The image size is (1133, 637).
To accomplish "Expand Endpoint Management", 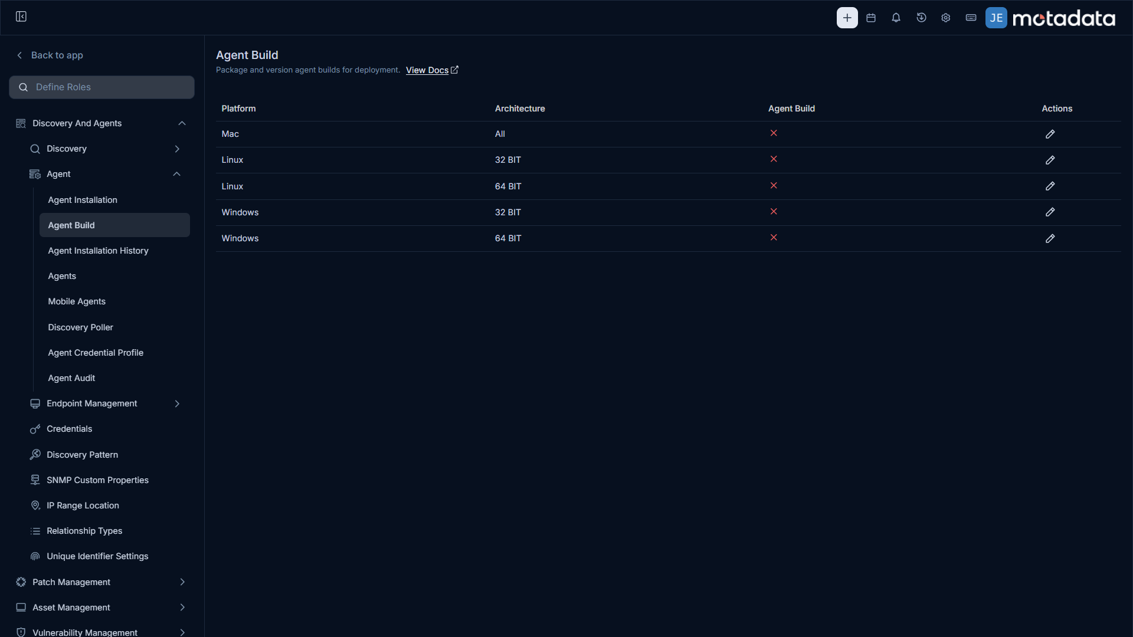I will (177, 403).
